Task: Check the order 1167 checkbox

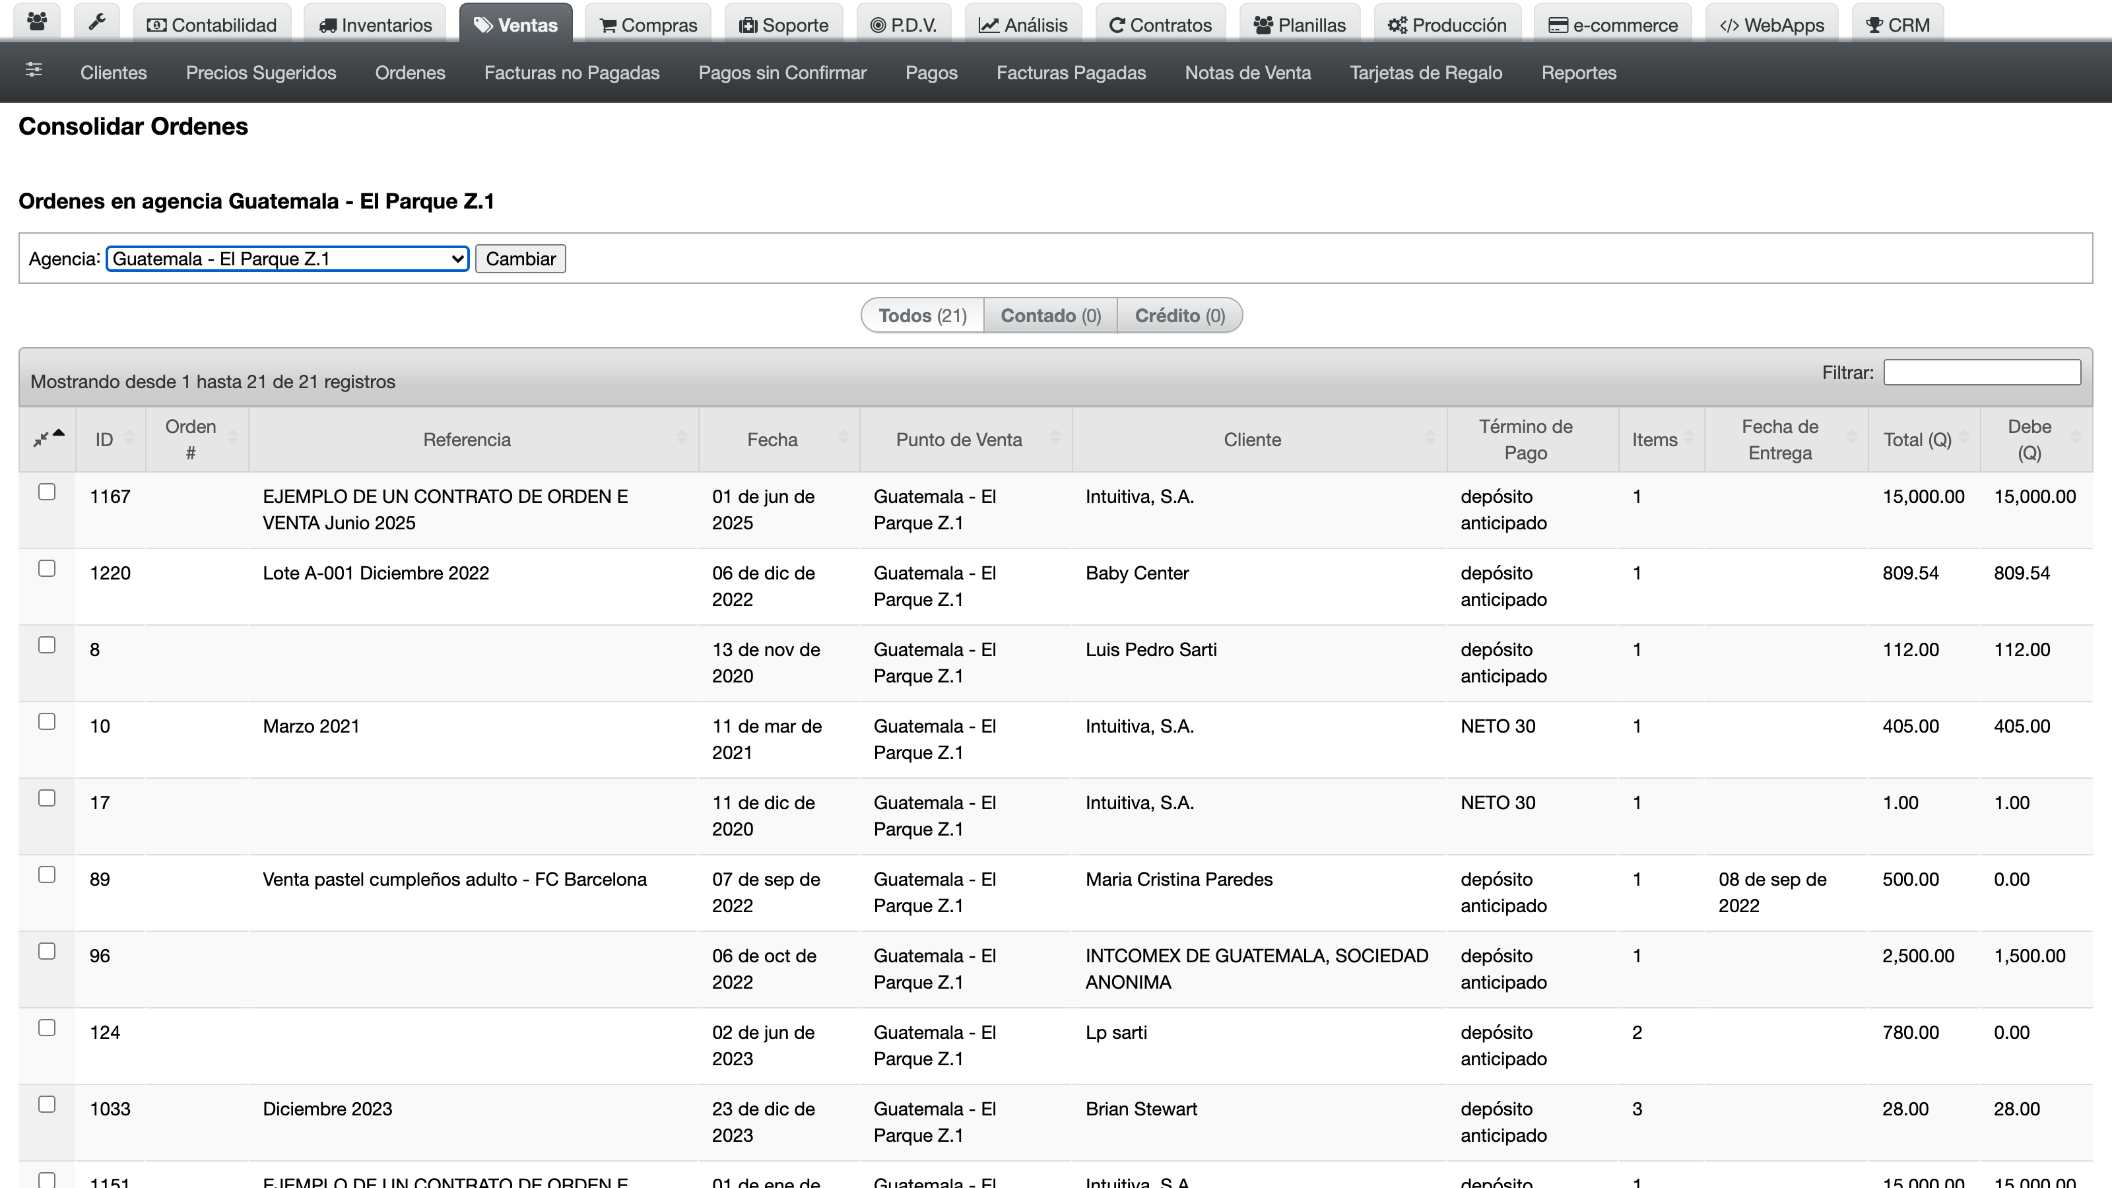Action: click(x=47, y=492)
